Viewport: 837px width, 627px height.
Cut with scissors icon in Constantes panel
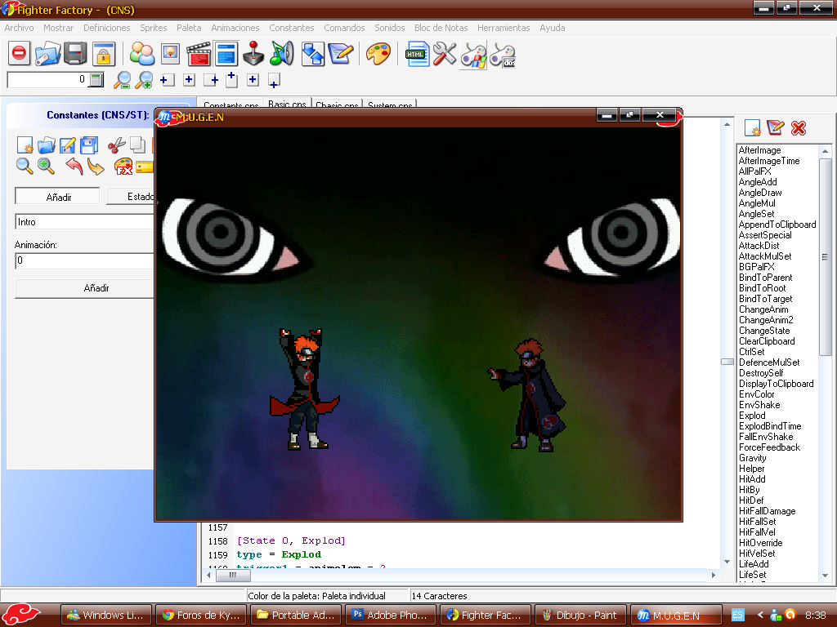pos(116,145)
